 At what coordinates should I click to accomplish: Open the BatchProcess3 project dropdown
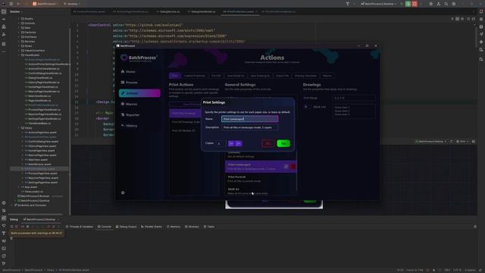point(45,4)
